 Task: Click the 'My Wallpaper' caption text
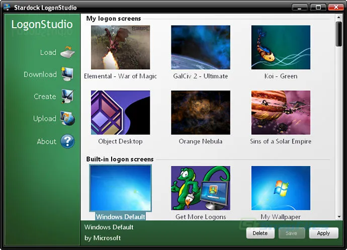281,217
